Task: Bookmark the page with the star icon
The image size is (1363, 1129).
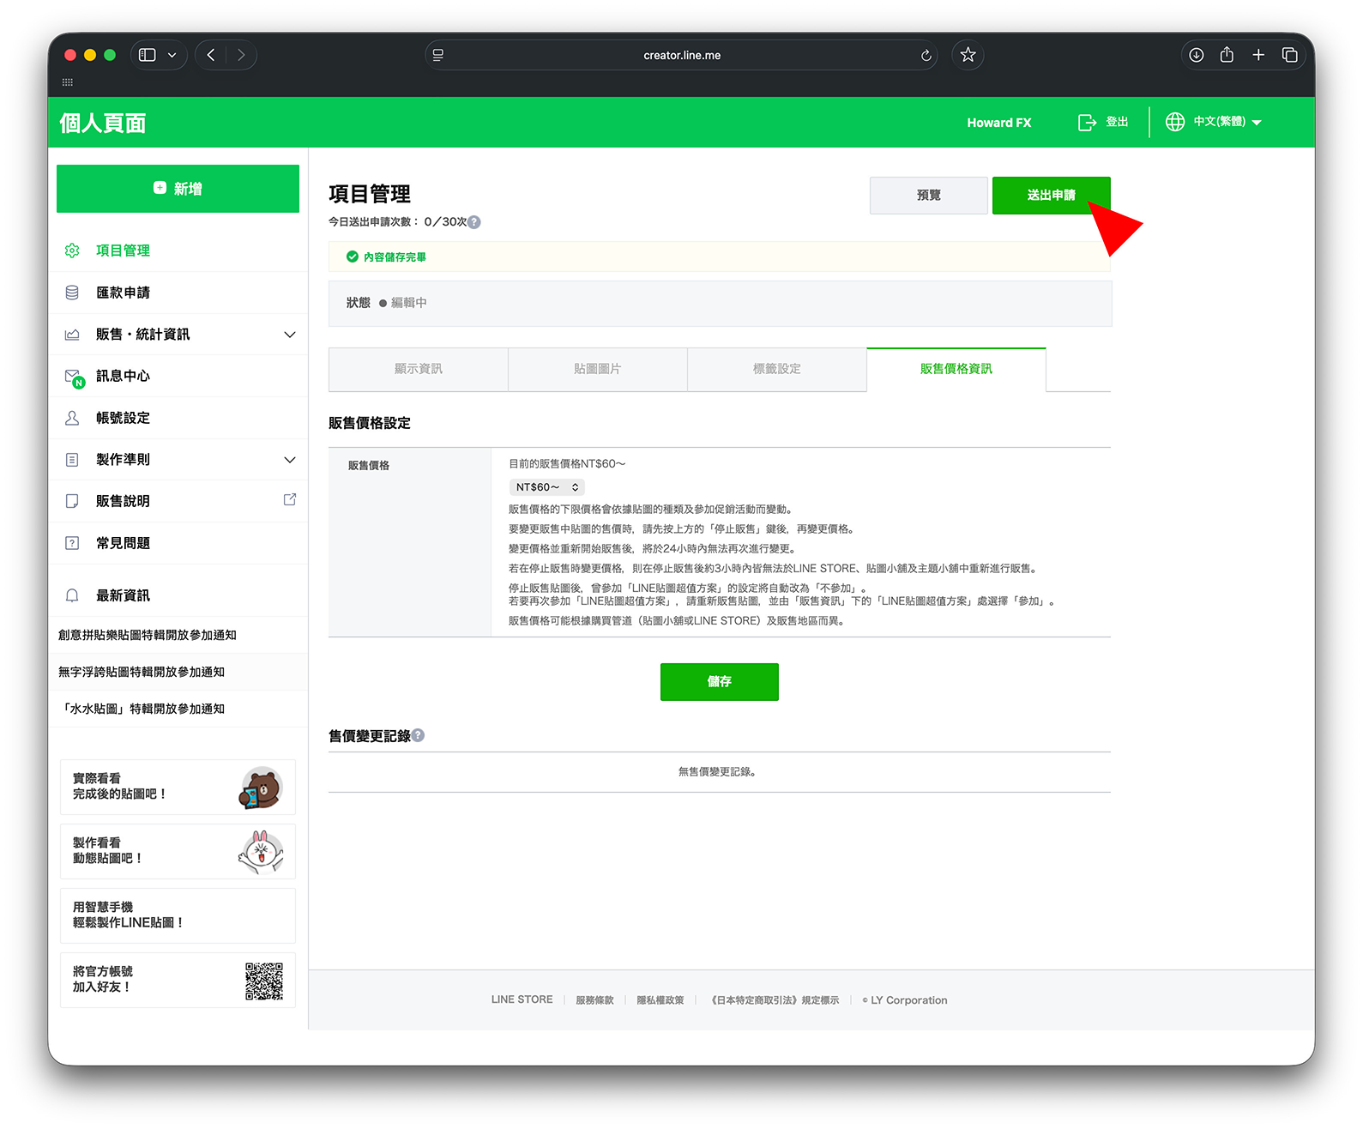Action: point(968,55)
